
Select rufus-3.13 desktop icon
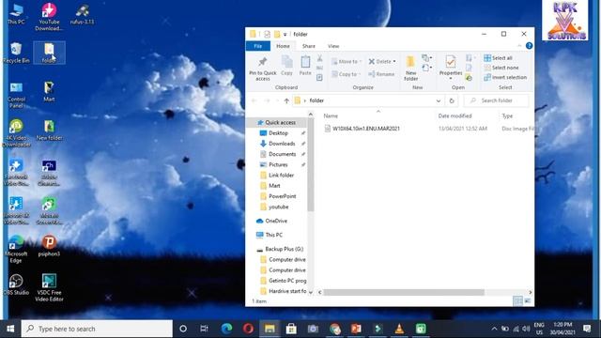[82, 14]
